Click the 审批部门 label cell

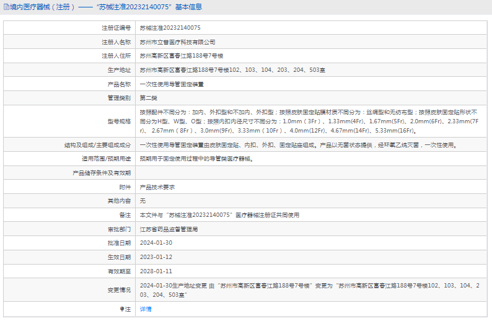(x=69, y=229)
